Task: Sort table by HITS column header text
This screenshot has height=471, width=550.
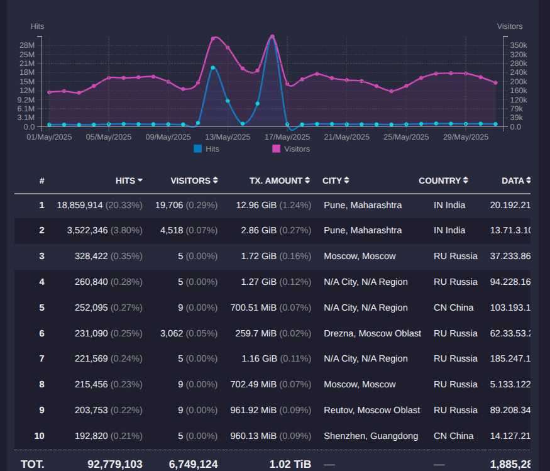Action: pyautogui.click(x=125, y=180)
